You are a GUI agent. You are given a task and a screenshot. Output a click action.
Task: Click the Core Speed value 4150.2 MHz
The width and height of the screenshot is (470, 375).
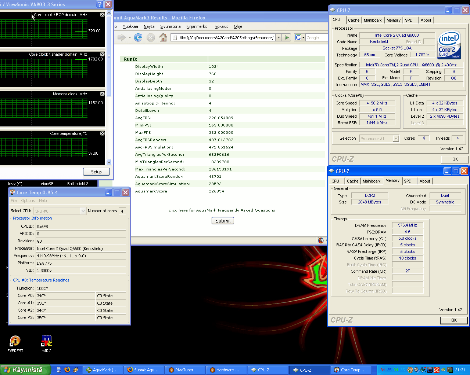(x=377, y=103)
